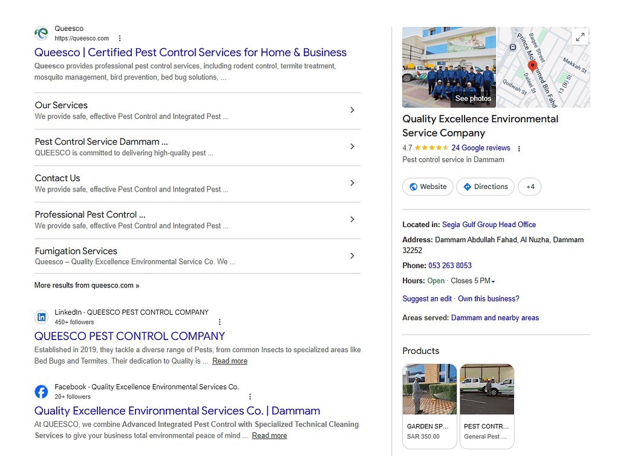Click the Facebook favicon icon

click(x=41, y=392)
